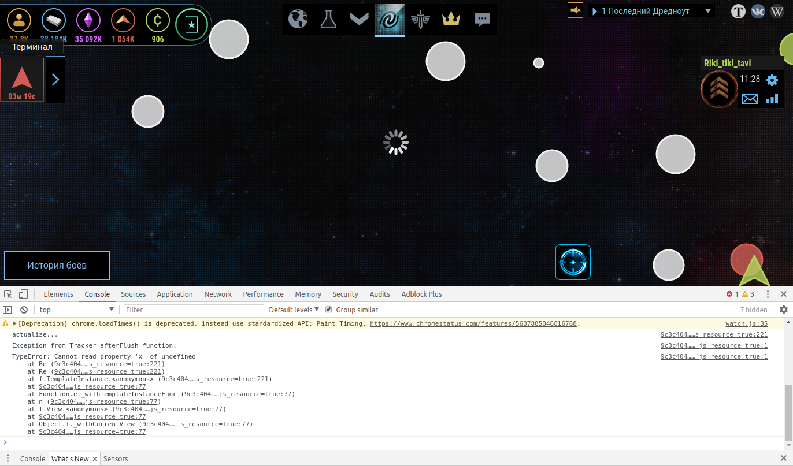Click the blue crosshair target icon
The image size is (793, 466).
click(573, 262)
